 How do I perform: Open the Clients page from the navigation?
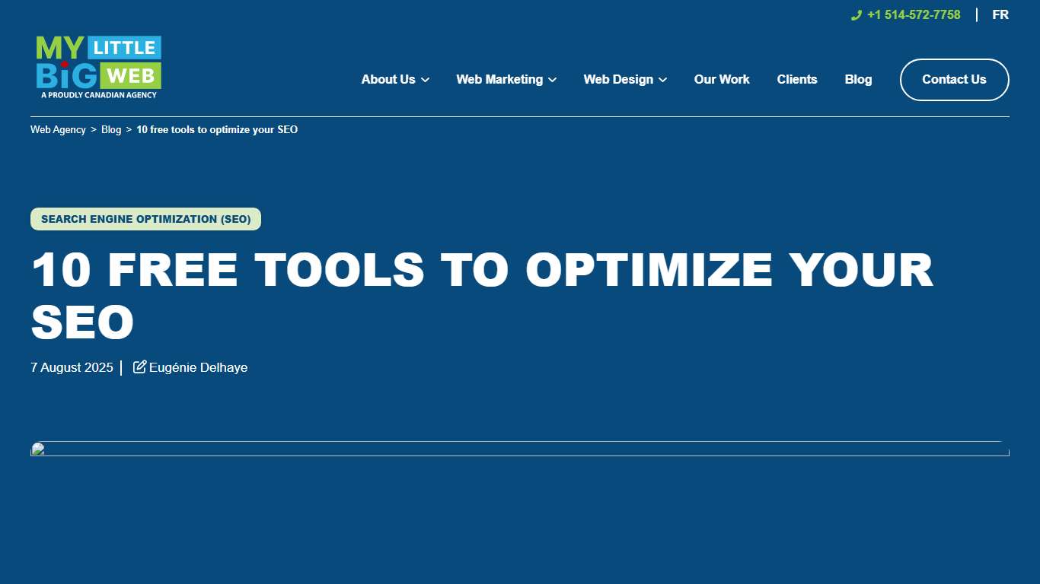tap(797, 79)
